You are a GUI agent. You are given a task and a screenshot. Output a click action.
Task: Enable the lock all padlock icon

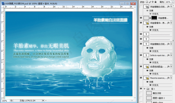coord(155,2)
